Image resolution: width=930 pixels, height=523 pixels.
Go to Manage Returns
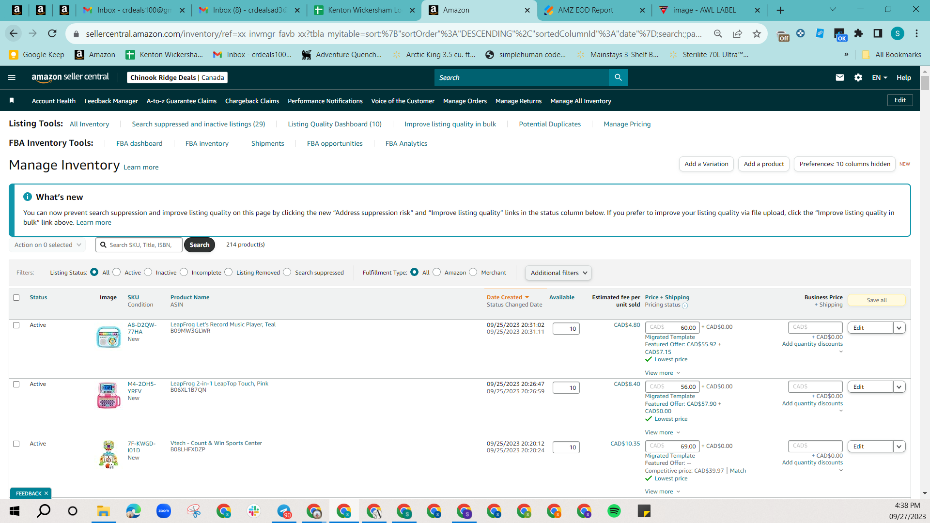click(x=519, y=101)
